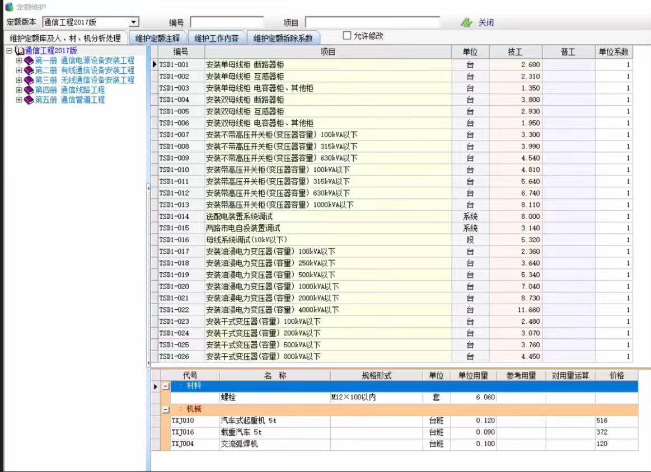Collapse the 材料 group in the lower grid
651x472 pixels.
(166, 386)
